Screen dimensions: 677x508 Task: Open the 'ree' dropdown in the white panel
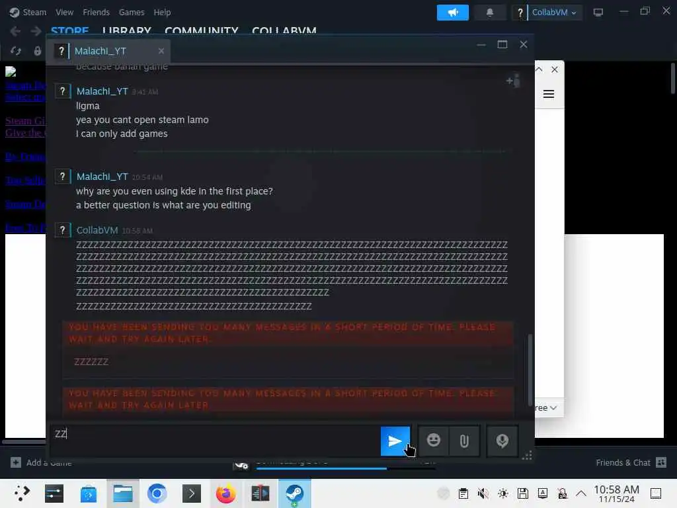tap(546, 407)
